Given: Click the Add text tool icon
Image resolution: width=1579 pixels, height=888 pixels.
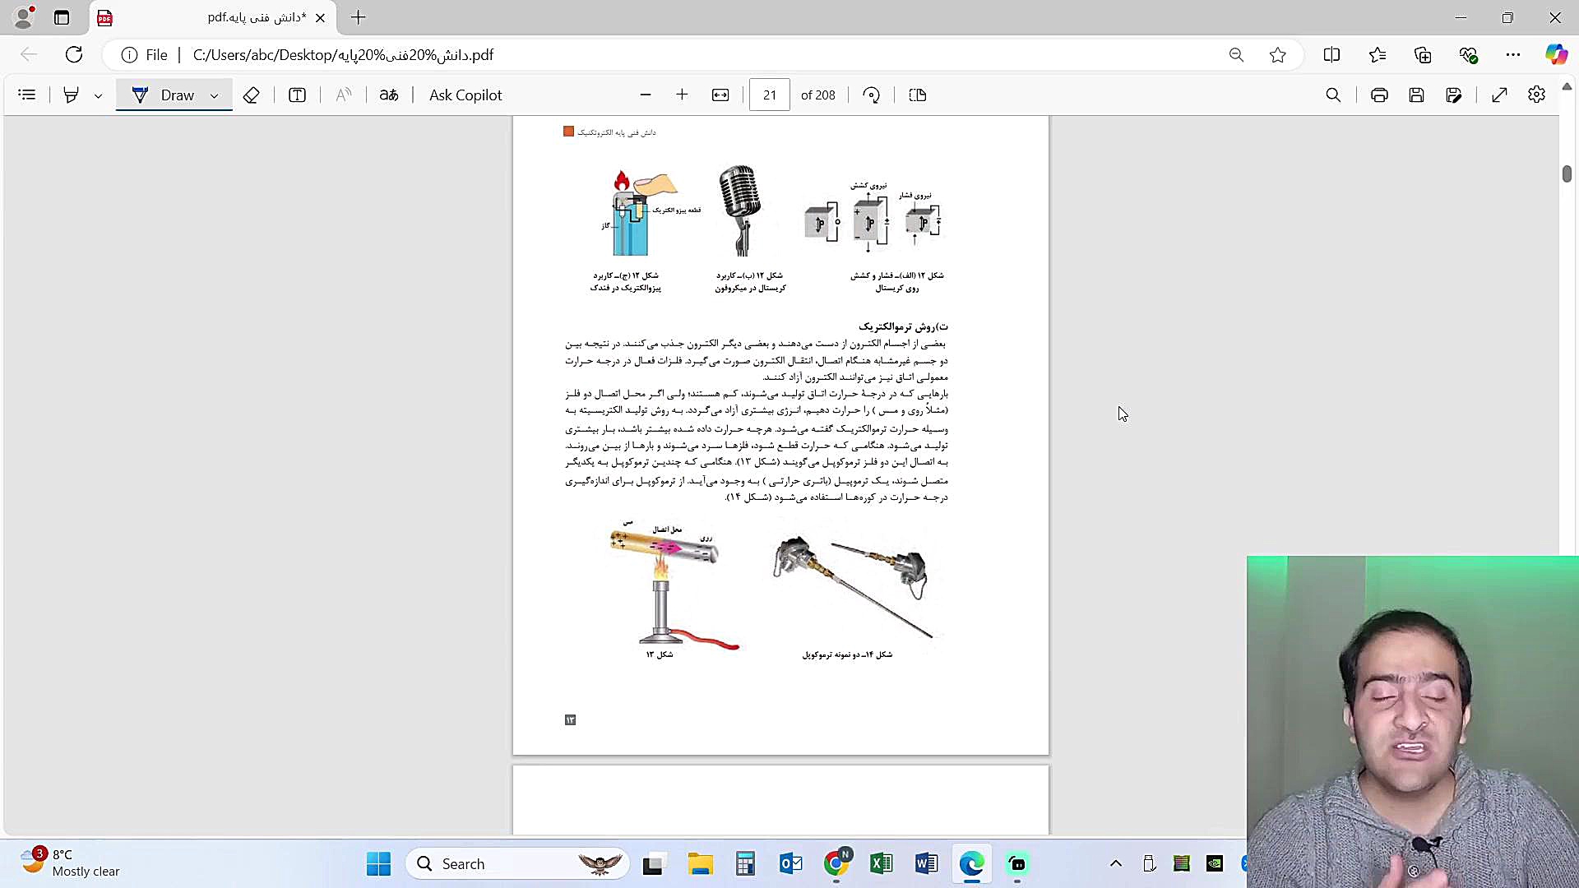Looking at the screenshot, I should [x=298, y=95].
